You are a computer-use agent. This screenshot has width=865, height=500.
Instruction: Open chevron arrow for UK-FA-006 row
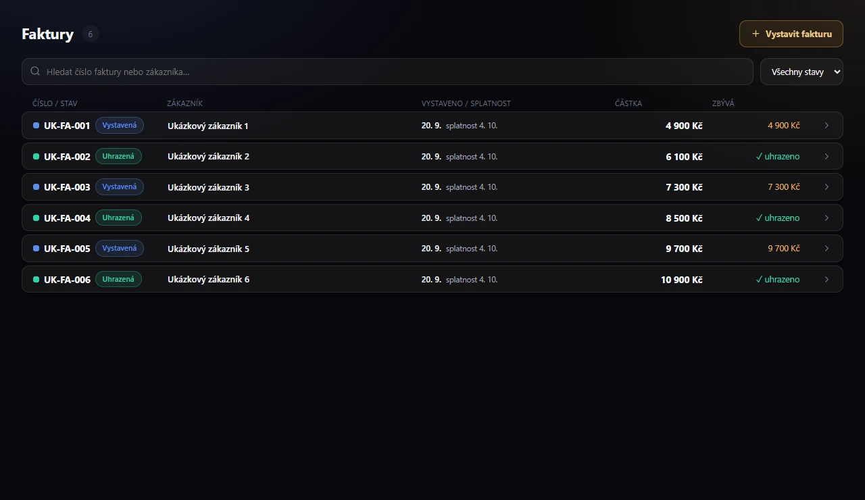click(826, 280)
